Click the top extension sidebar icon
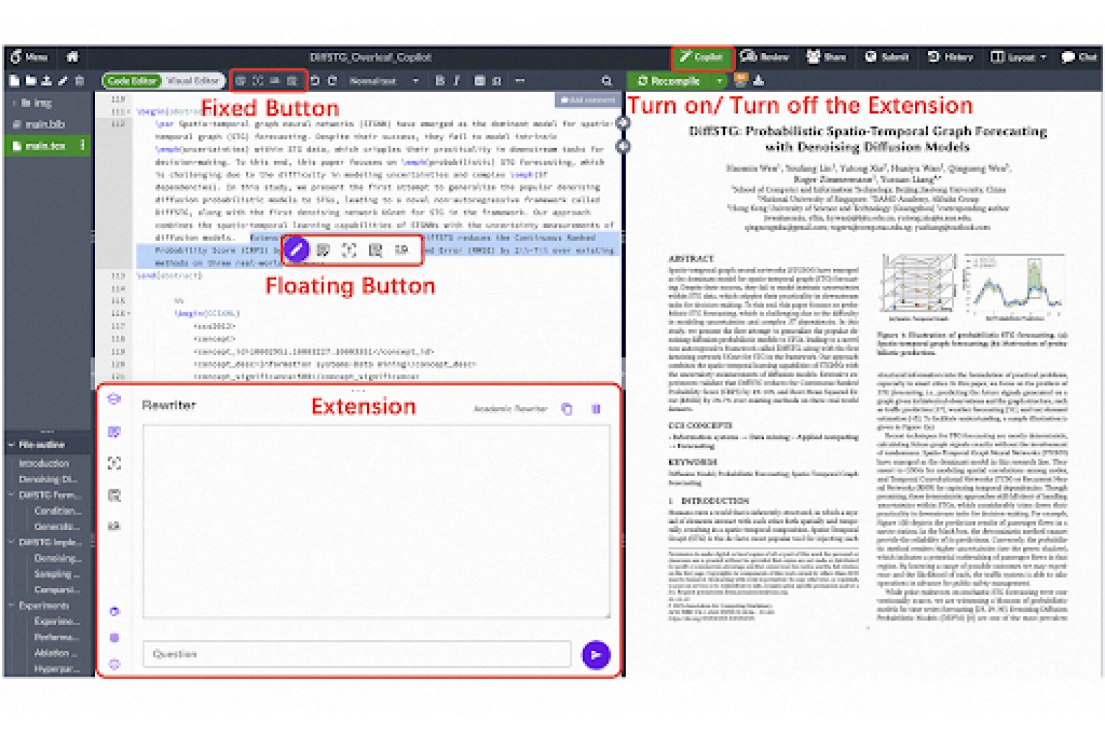The width and height of the screenshot is (1105, 737). (x=114, y=399)
